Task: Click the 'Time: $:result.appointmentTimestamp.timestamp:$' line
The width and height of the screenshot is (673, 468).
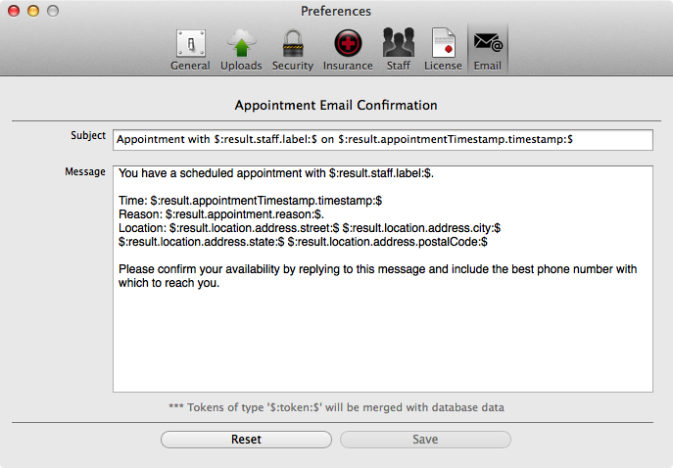Action: click(250, 201)
